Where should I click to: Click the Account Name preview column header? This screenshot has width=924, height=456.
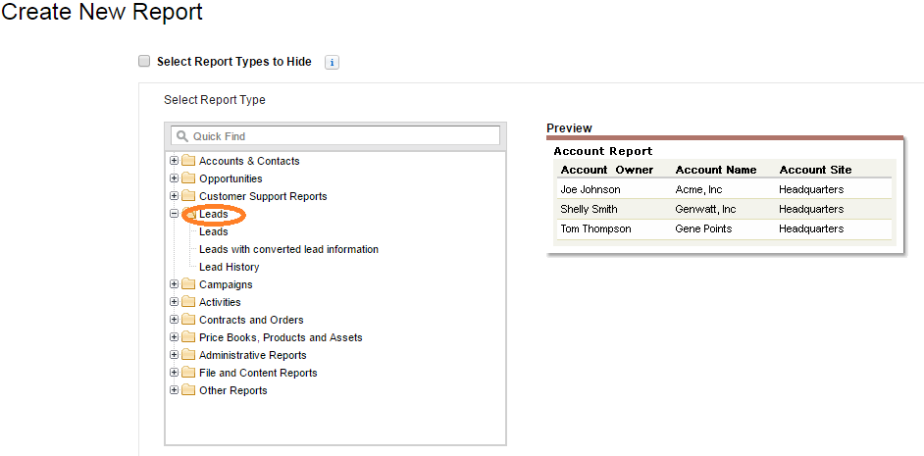(716, 170)
